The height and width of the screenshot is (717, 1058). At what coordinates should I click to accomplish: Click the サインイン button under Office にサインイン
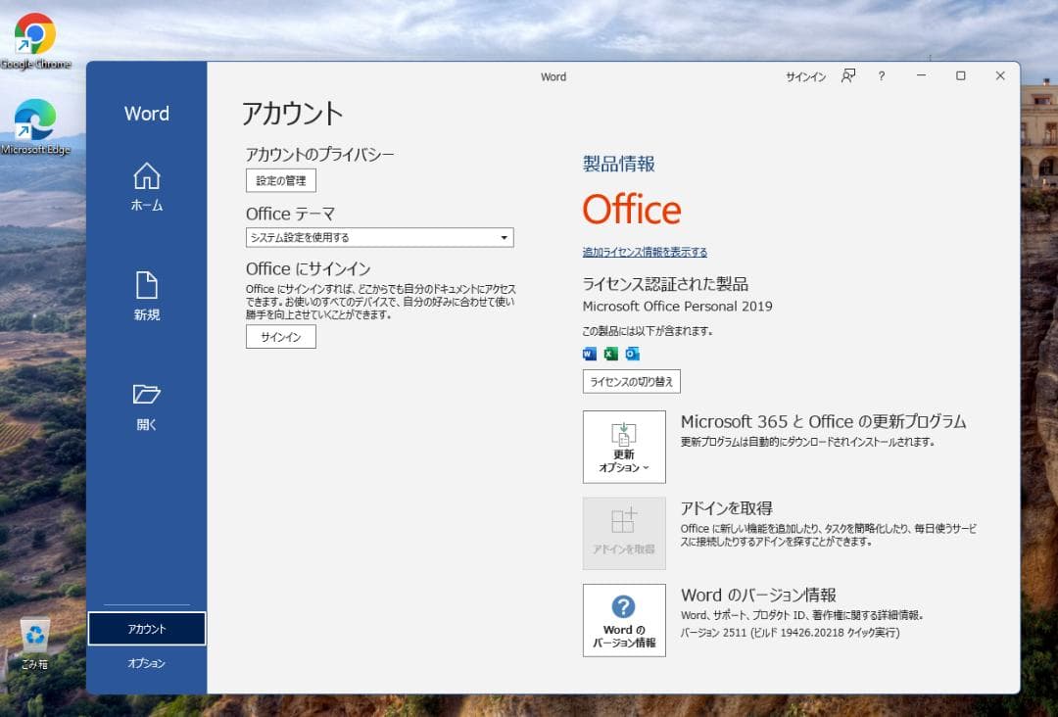(x=280, y=337)
